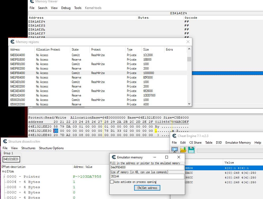Minimize the Emulator memory dialog
This screenshot has width=263, height=199.
(154, 157)
